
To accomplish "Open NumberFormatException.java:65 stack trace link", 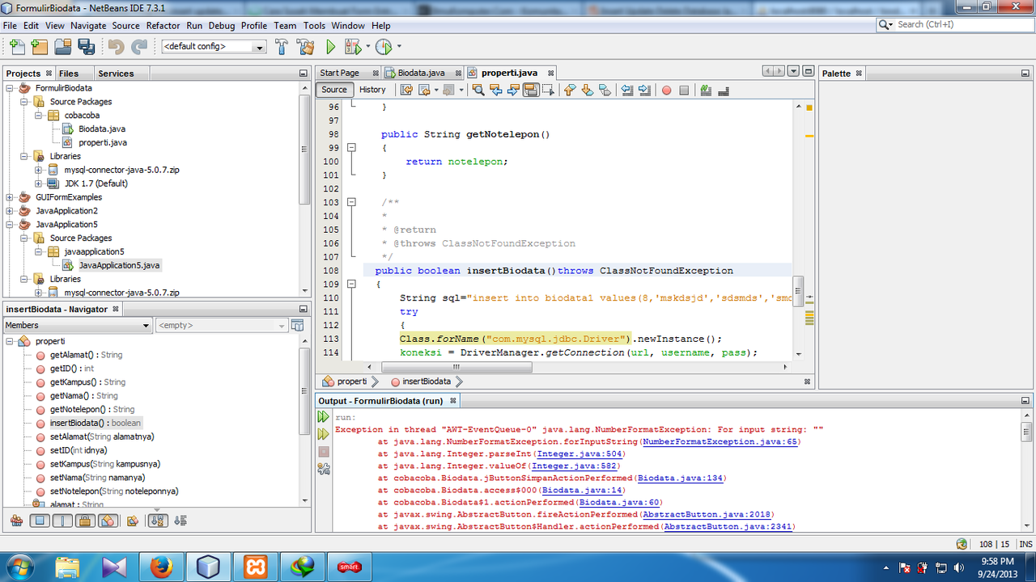I will (720, 442).
